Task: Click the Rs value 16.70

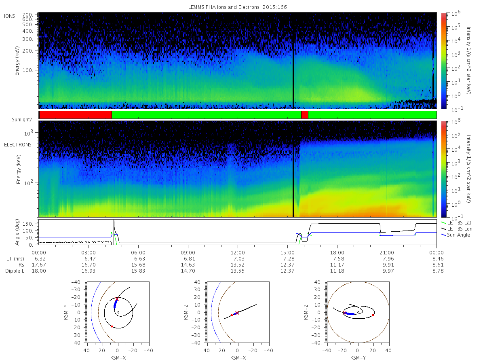Action: coord(89,265)
